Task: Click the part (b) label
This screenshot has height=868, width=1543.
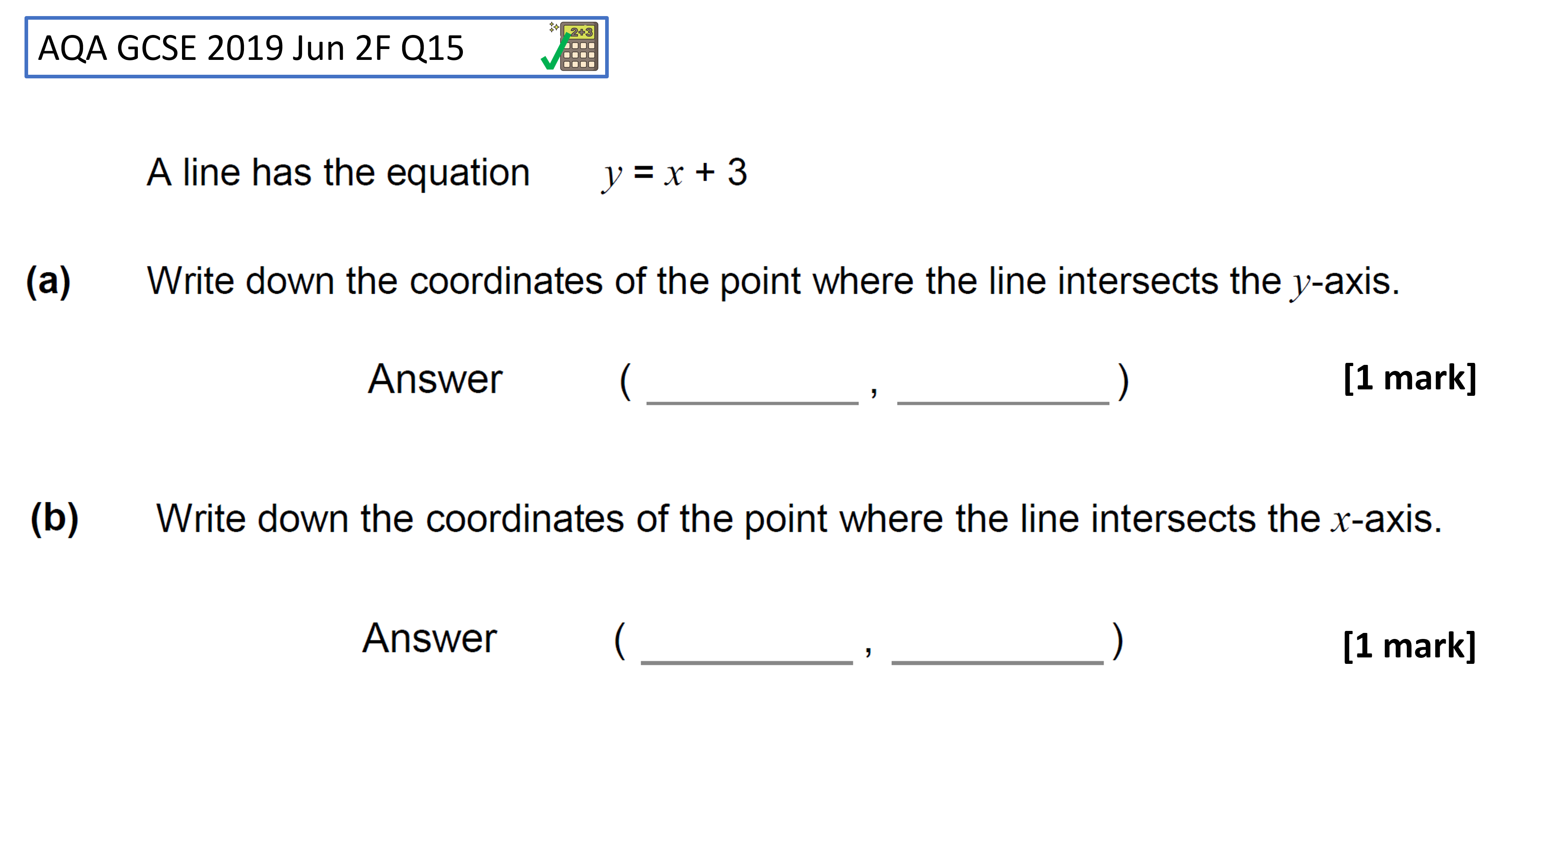Action: click(x=55, y=518)
